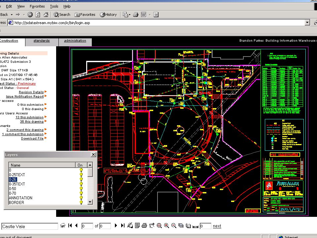This screenshot has width=317, height=238.
Task: Toggle visibility bulb for layer 0
Action: [81, 170]
